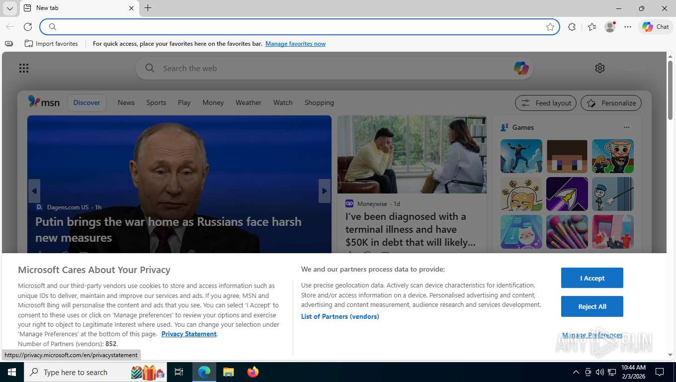Click the Search the web box
Screen dimensions: 676x382
point(334,68)
